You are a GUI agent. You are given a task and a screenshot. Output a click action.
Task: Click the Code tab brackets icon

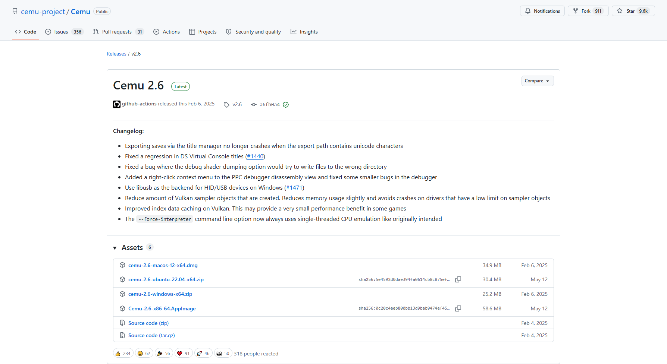click(18, 32)
